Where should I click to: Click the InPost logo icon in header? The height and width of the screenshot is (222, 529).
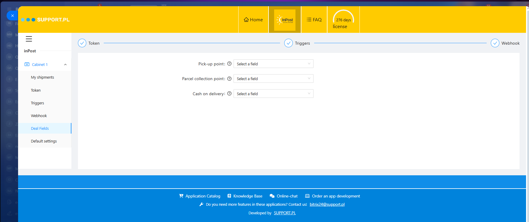[285, 20]
